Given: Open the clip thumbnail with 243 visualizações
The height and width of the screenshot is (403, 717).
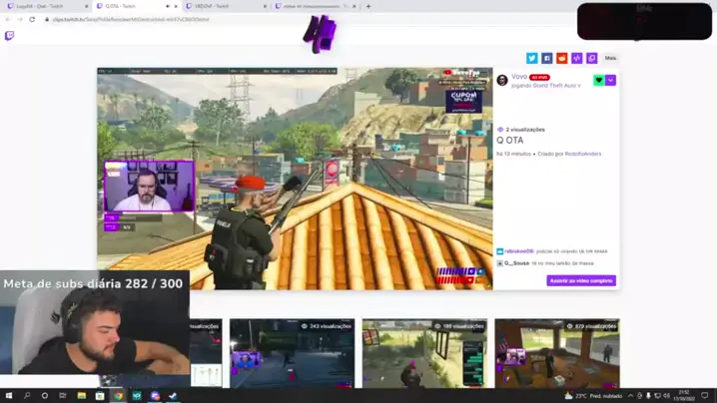Looking at the screenshot, I should (292, 354).
